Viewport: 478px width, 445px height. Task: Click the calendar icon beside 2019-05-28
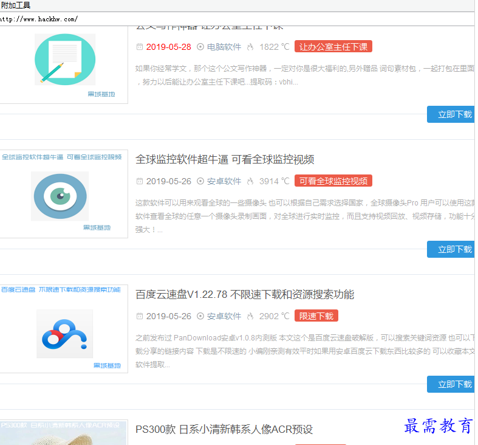click(140, 47)
